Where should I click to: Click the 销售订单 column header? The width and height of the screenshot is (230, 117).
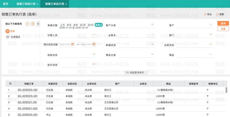tap(29, 84)
